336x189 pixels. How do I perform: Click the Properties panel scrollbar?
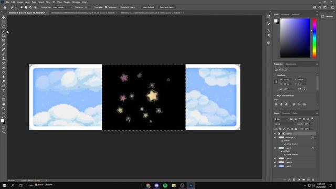317,82
